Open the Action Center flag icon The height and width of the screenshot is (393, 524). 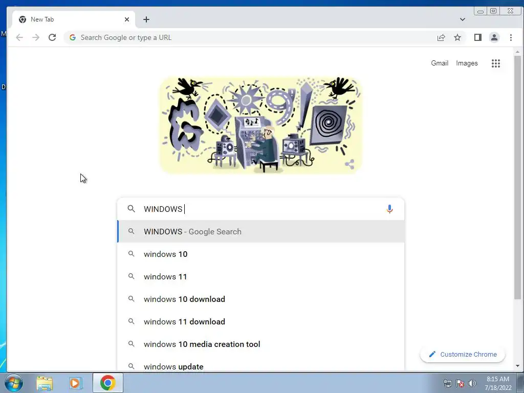460,383
